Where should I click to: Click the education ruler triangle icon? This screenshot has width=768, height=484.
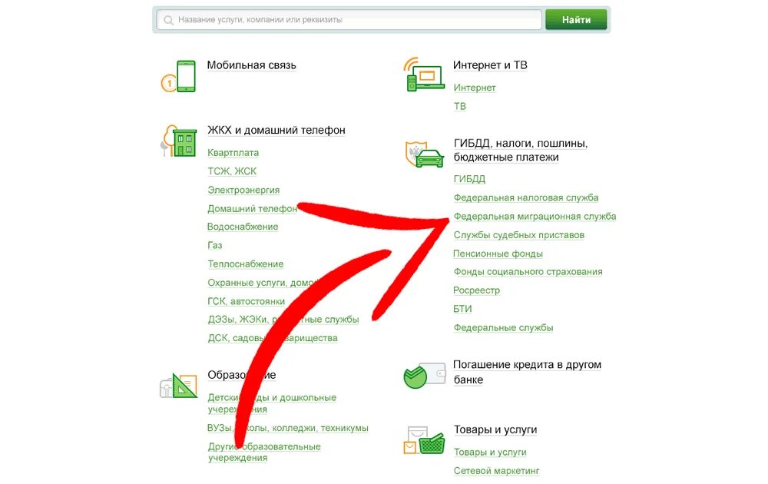click(x=179, y=386)
